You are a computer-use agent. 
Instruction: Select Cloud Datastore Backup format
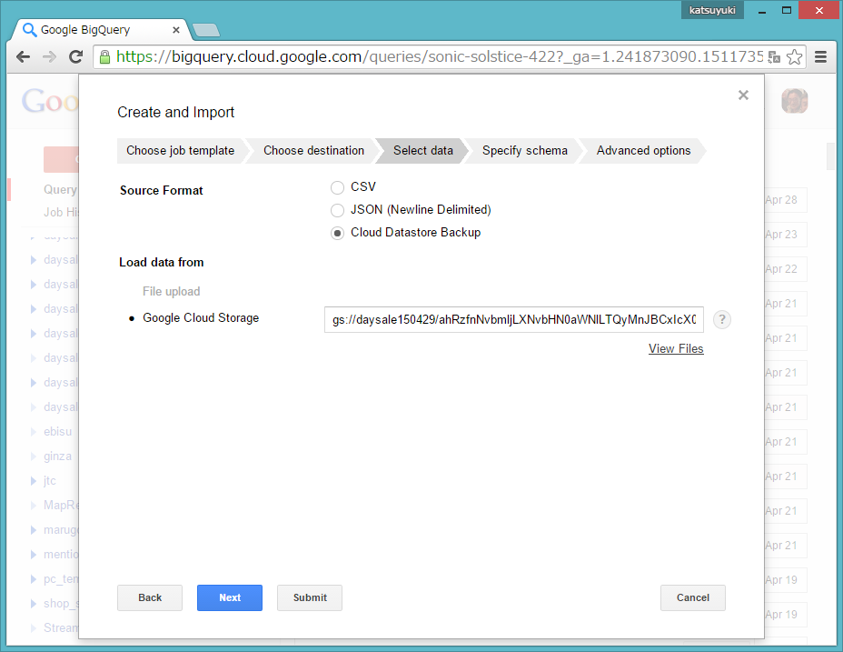pyautogui.click(x=337, y=233)
